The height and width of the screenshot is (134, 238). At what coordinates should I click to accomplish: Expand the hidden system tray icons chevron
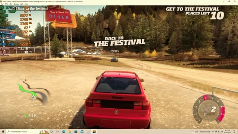[213, 131]
